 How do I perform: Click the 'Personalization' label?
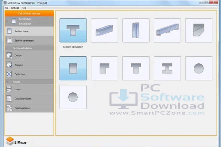22,108
